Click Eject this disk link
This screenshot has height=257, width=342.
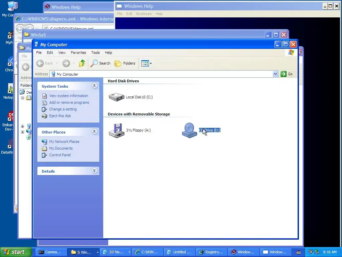60,116
